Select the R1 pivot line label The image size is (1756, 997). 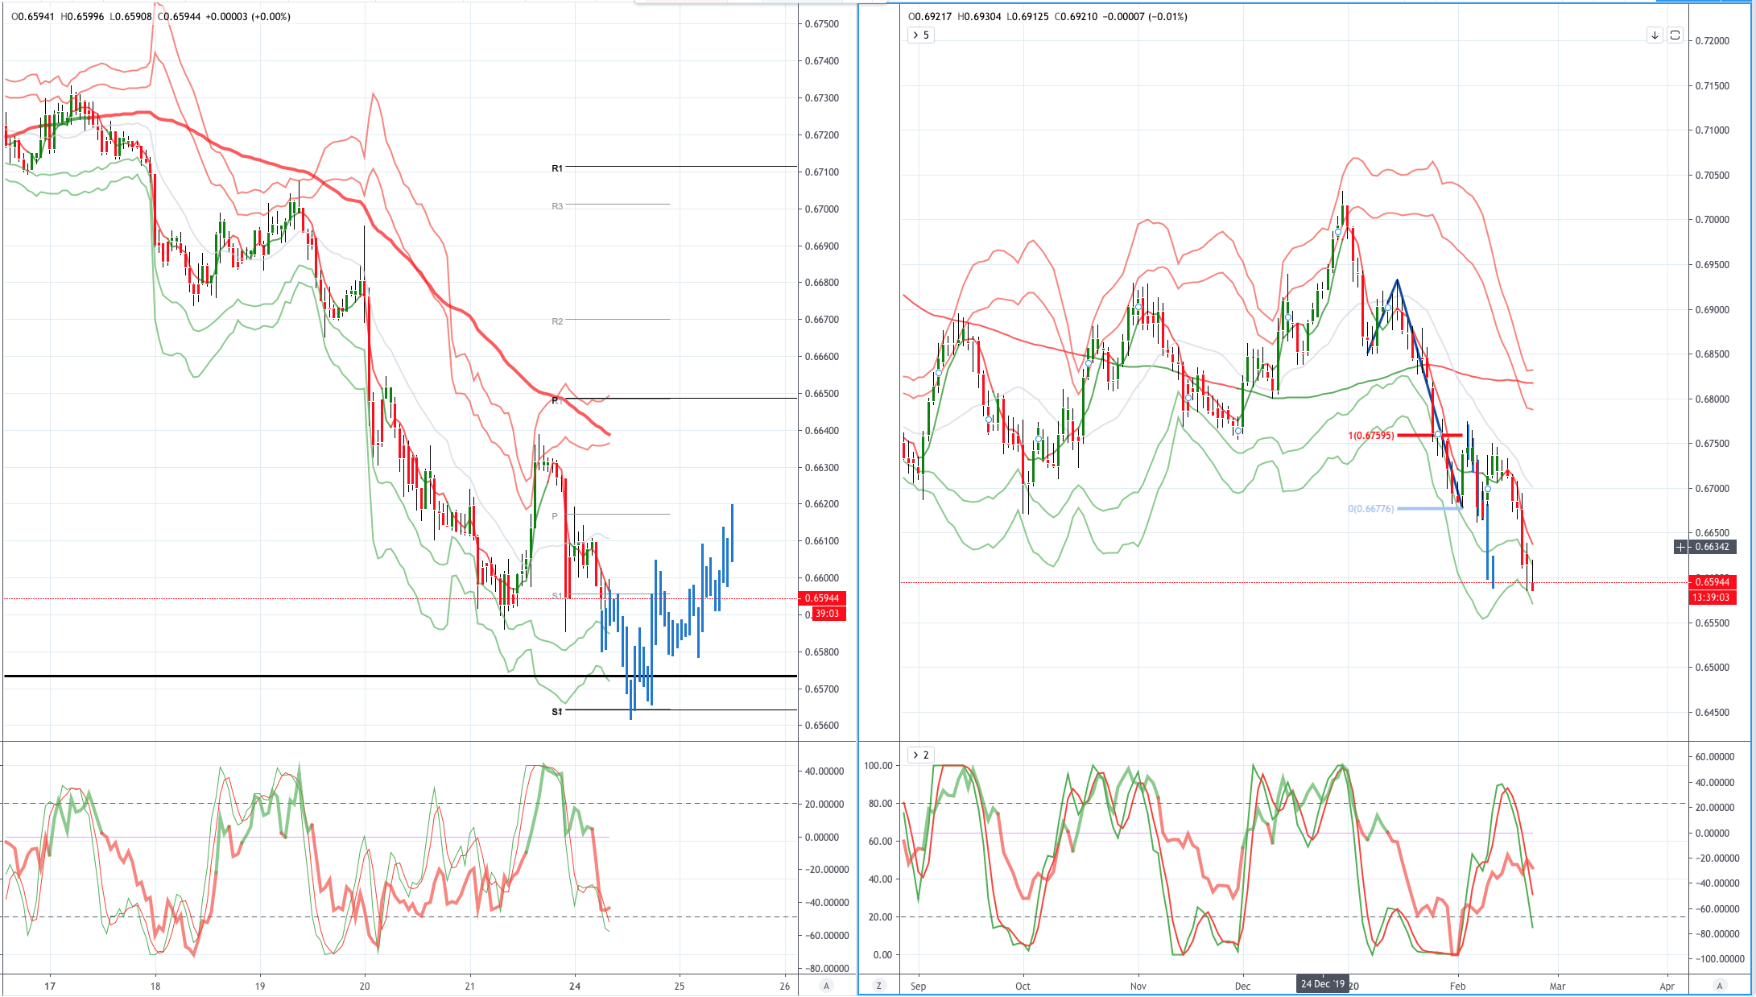pyautogui.click(x=557, y=168)
